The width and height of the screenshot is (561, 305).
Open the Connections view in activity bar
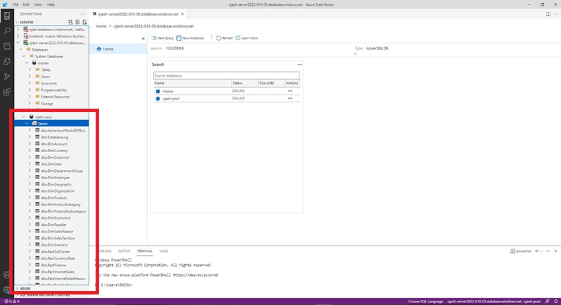7,15
